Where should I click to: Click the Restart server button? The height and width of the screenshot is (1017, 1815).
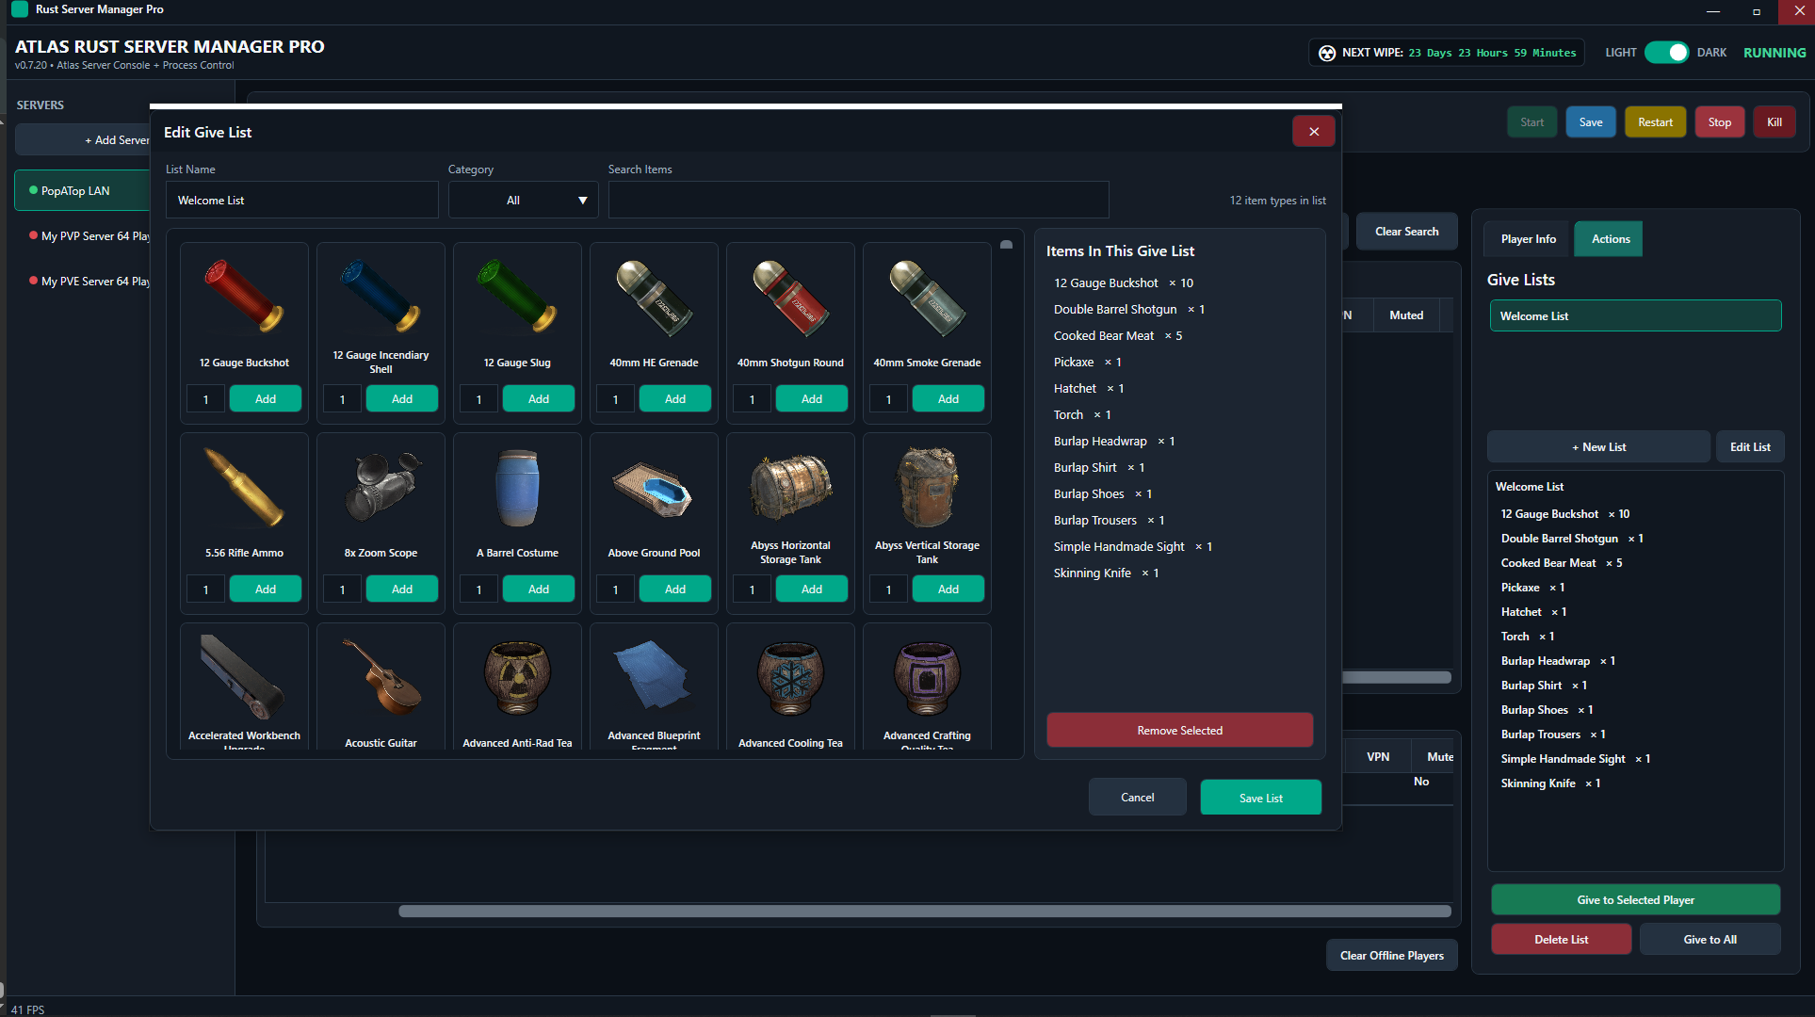point(1655,122)
